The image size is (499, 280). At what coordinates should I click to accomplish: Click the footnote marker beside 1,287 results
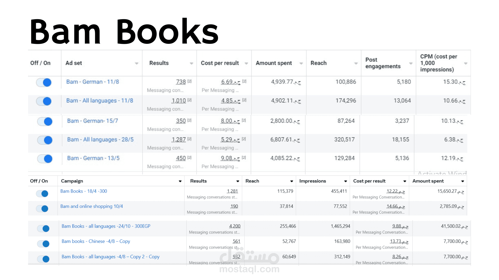(x=189, y=139)
